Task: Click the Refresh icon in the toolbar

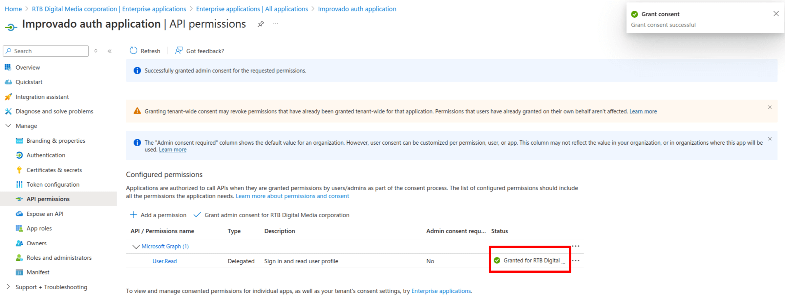Action: pyautogui.click(x=133, y=51)
